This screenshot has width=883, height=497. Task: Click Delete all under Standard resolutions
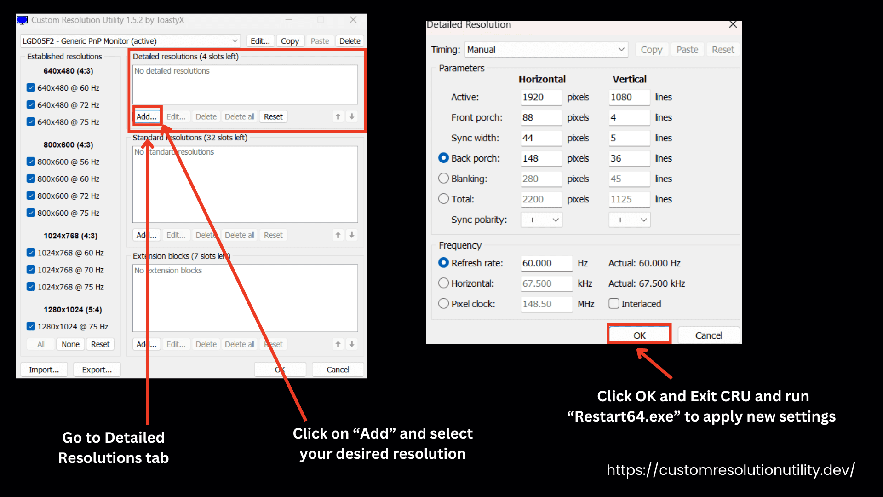pos(239,235)
